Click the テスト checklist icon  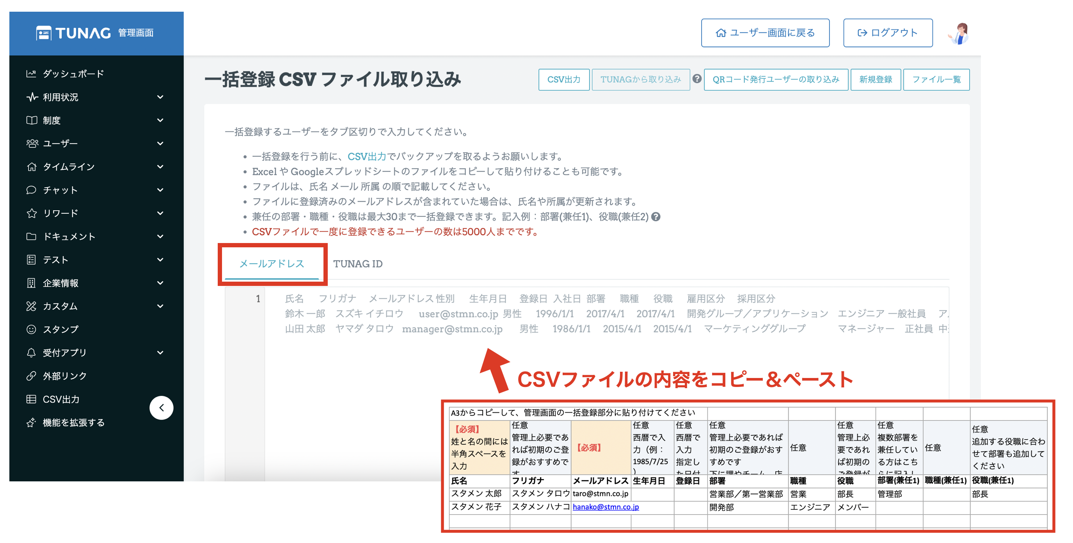point(31,260)
